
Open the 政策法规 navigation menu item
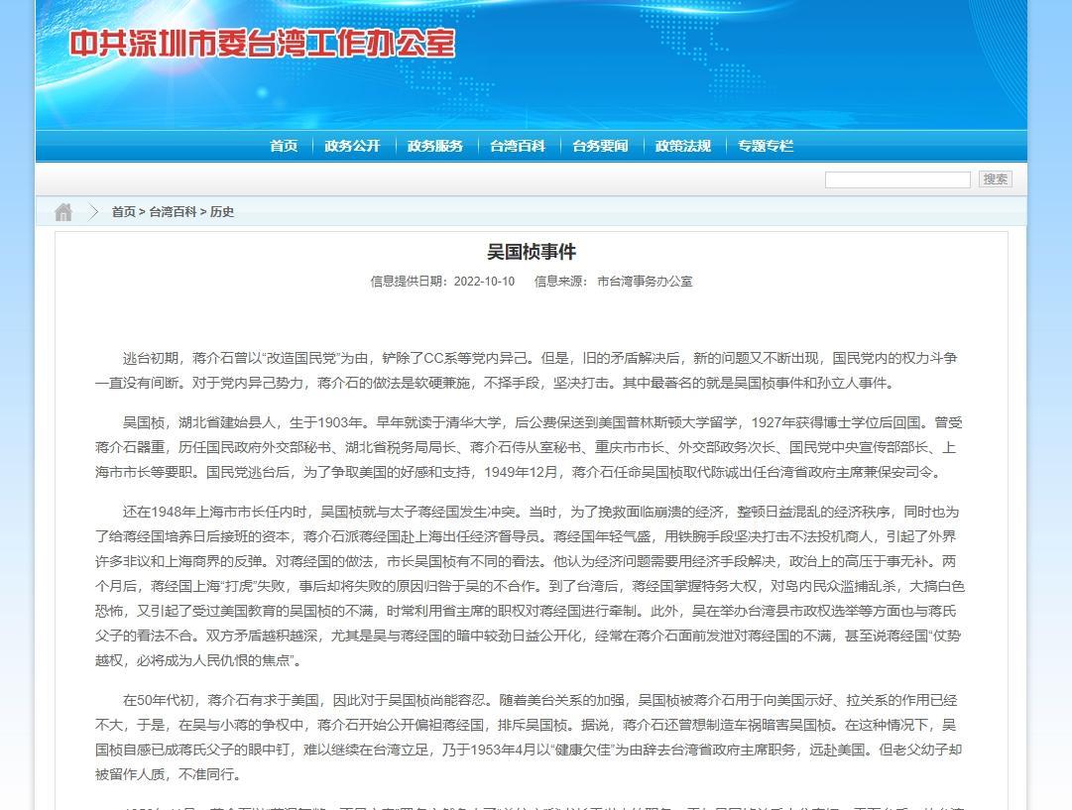(x=683, y=146)
